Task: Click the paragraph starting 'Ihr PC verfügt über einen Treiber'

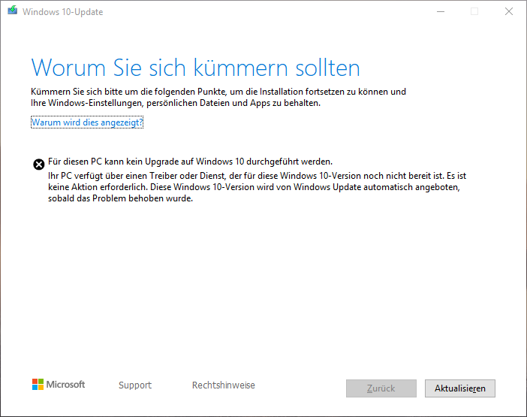Action: point(257,187)
